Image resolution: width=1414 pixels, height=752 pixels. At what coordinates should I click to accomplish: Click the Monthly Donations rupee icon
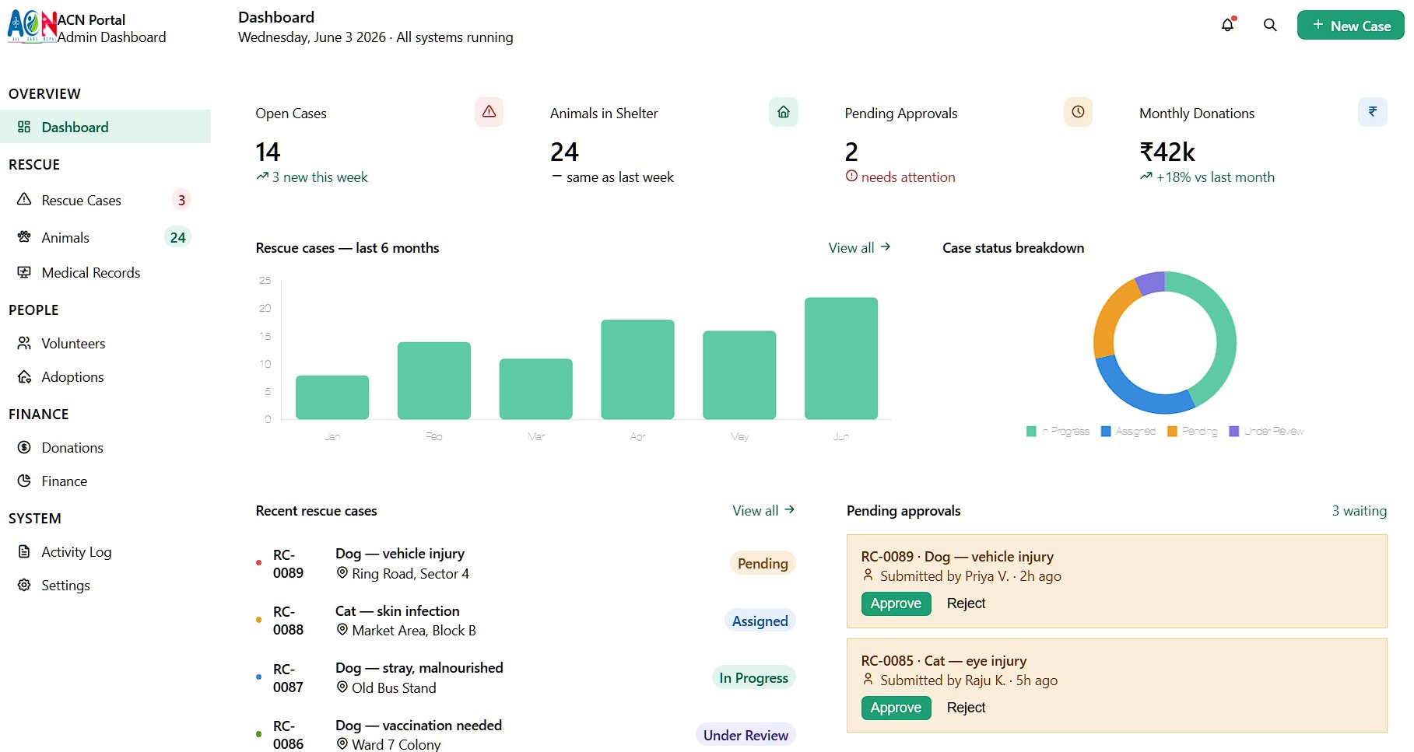tap(1373, 112)
